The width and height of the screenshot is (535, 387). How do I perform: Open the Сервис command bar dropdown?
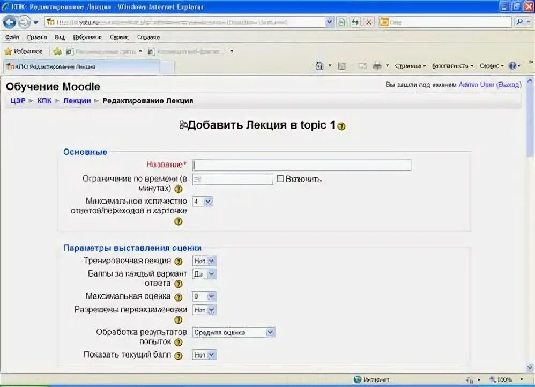coord(492,66)
